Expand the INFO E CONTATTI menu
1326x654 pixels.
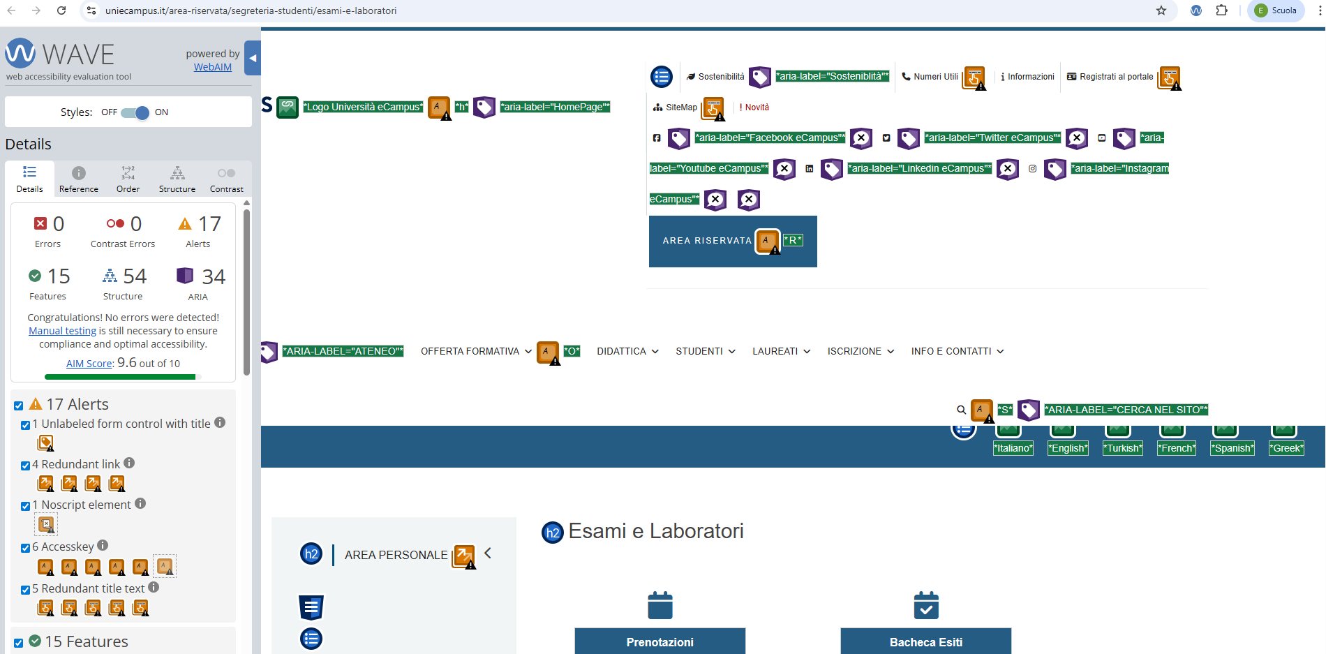coord(958,351)
